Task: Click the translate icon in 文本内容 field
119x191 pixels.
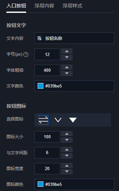Action: coord(39,38)
